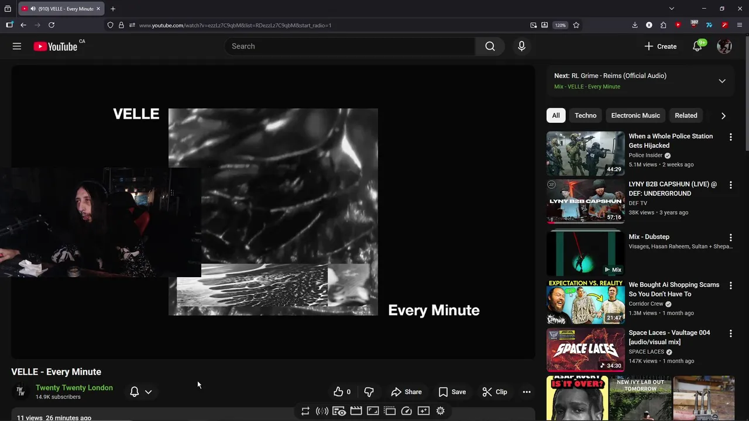Screen dimensions: 749x421
Task: Open the browser tab list dropdown arrow
Action: [x=671, y=9]
